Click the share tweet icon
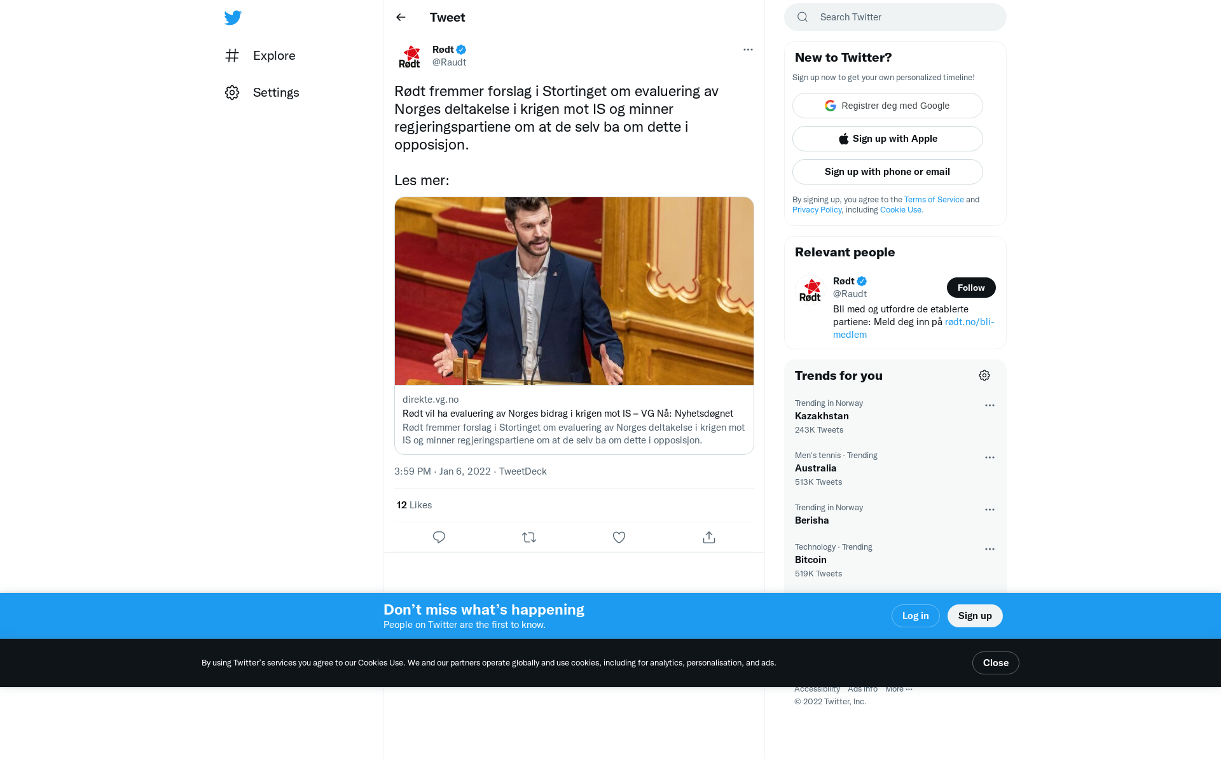Screen dimensions: 1221x759 709,538
